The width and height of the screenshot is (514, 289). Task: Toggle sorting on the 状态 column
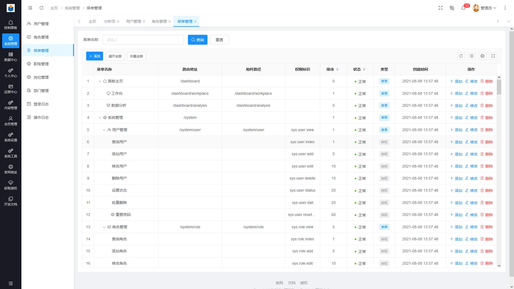(365, 69)
